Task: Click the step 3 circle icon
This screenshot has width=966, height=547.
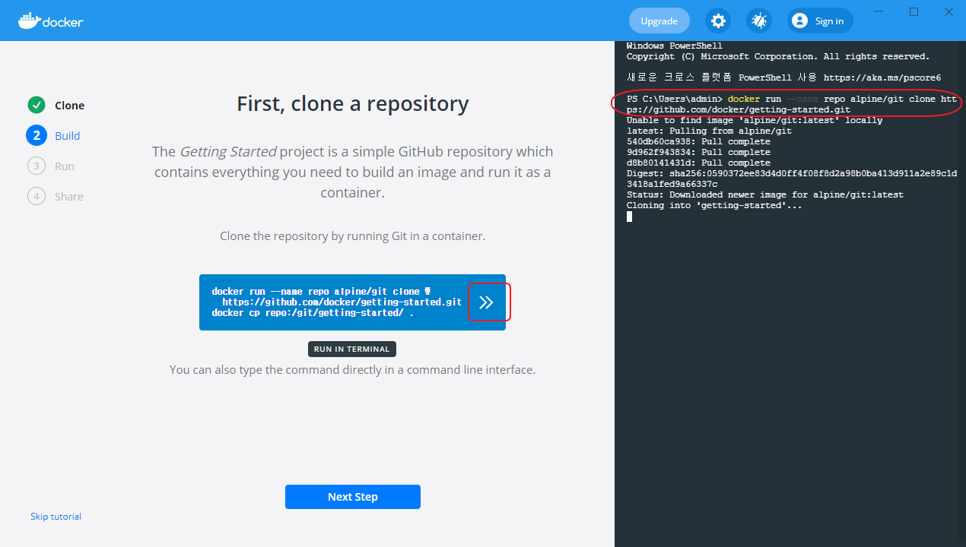Action: click(x=36, y=166)
